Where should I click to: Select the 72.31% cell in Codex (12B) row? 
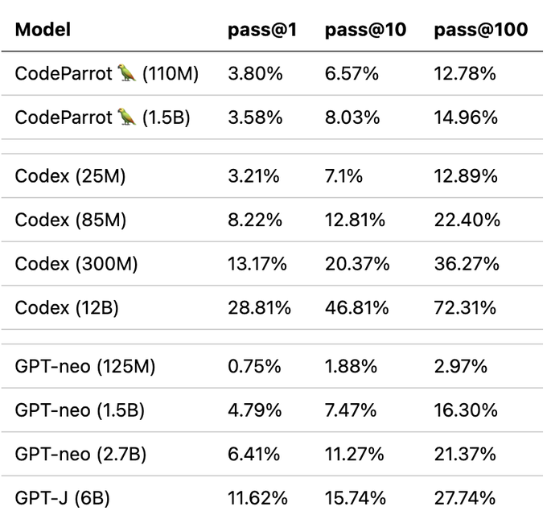pos(467,307)
